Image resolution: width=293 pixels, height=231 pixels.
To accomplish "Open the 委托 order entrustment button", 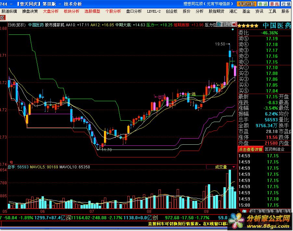I will coord(274,4).
